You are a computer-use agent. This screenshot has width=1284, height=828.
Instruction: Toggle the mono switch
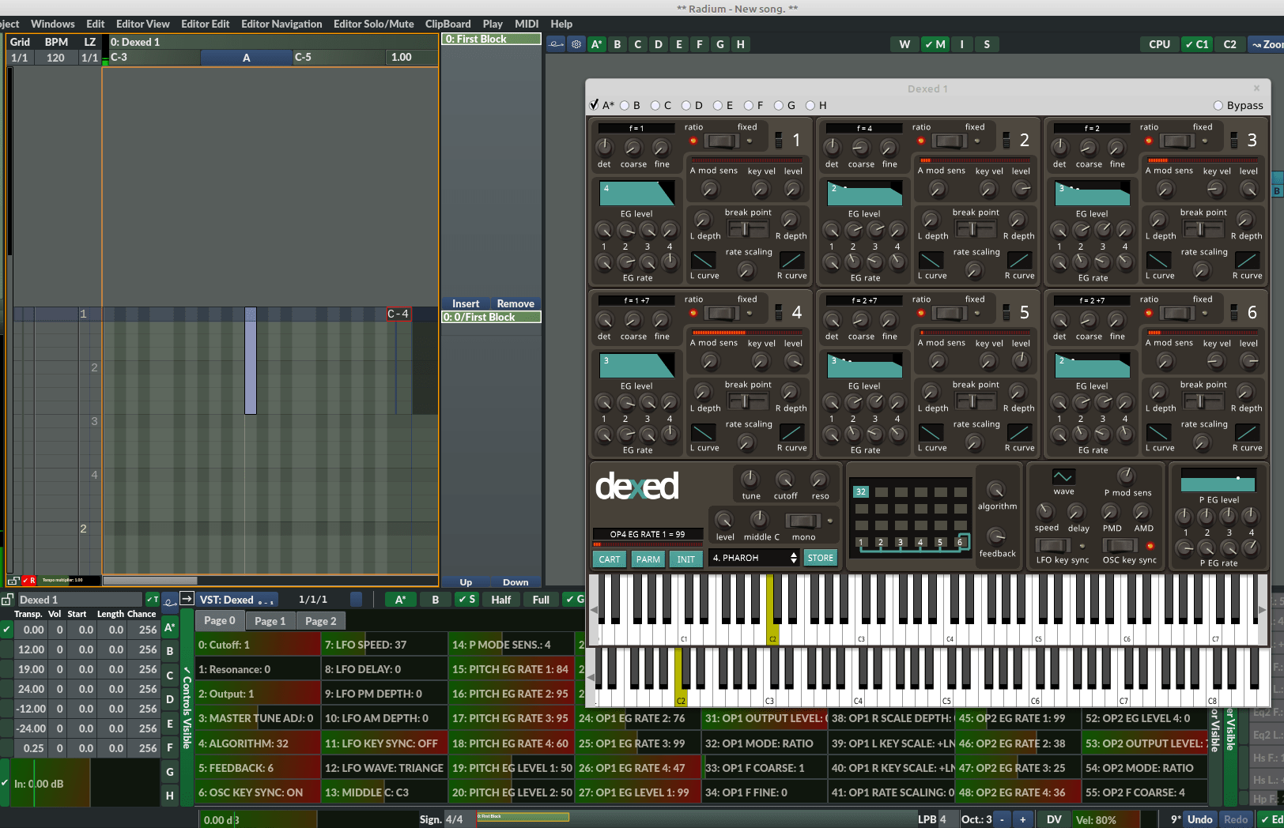coord(802,521)
